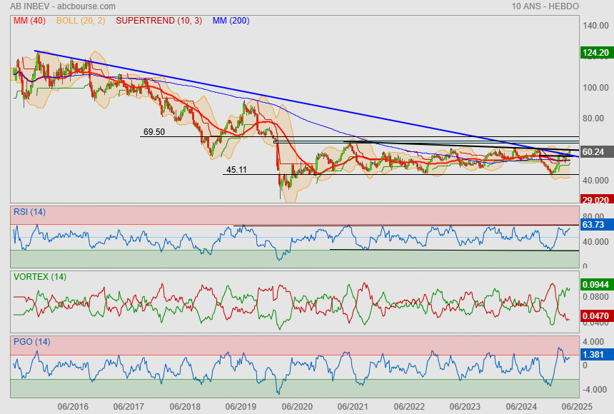614x414 pixels.
Task: Click the PGO value tag 1.381
Action: point(596,355)
